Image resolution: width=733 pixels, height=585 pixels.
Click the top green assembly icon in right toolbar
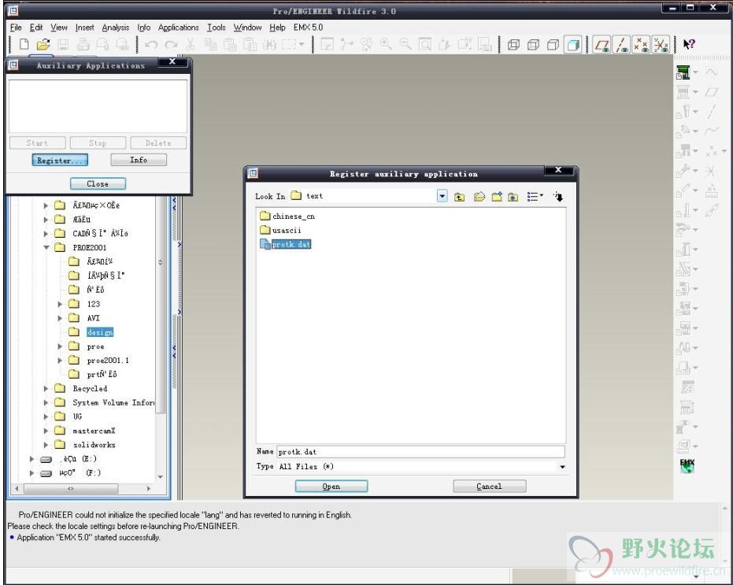(x=683, y=72)
